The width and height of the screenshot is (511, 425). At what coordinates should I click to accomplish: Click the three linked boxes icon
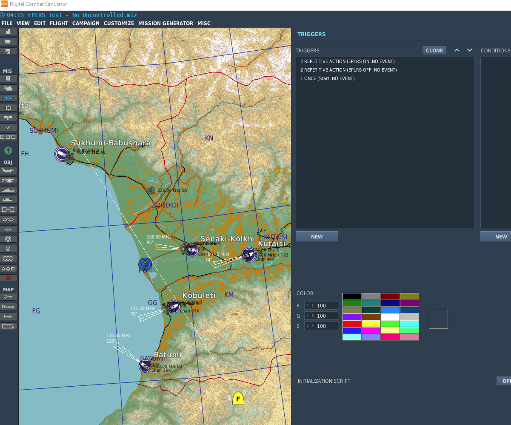[9, 137]
